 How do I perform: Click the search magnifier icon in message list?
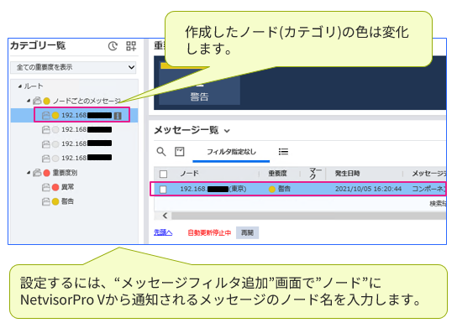(x=161, y=152)
